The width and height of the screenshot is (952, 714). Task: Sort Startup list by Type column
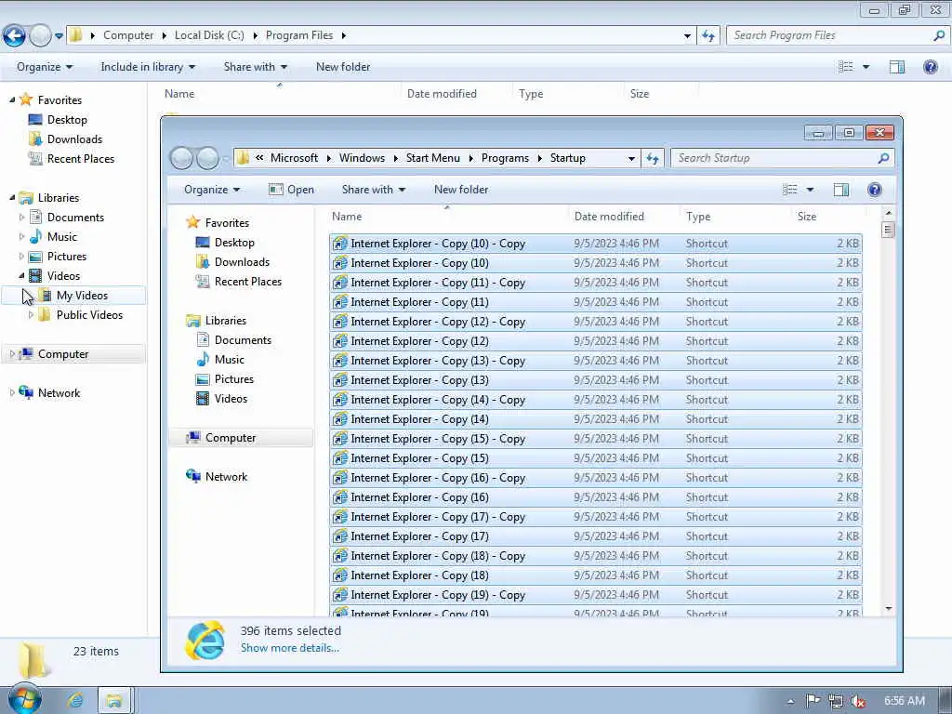coord(698,216)
